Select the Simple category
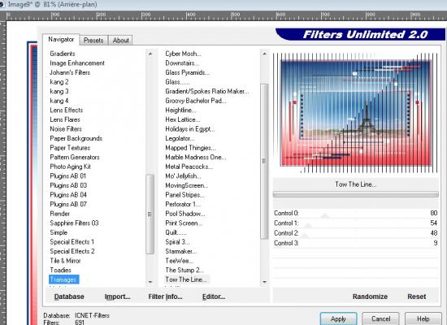The image size is (447, 325). (x=59, y=232)
